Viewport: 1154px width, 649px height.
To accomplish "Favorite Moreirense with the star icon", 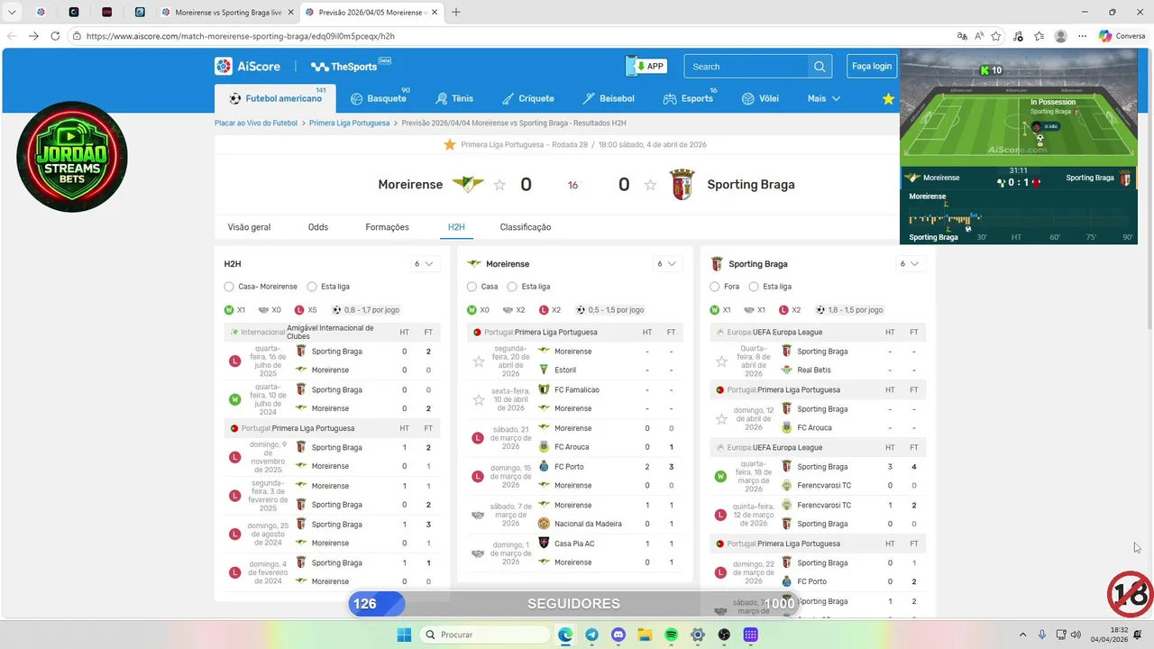I will pyautogui.click(x=499, y=185).
